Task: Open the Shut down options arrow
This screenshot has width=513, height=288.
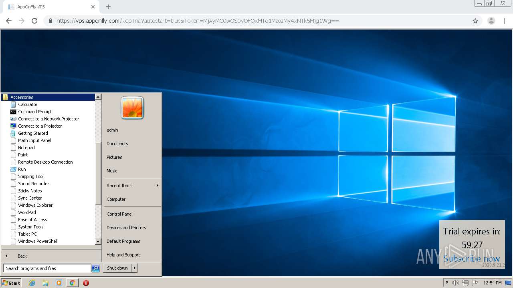Action: 135,268
